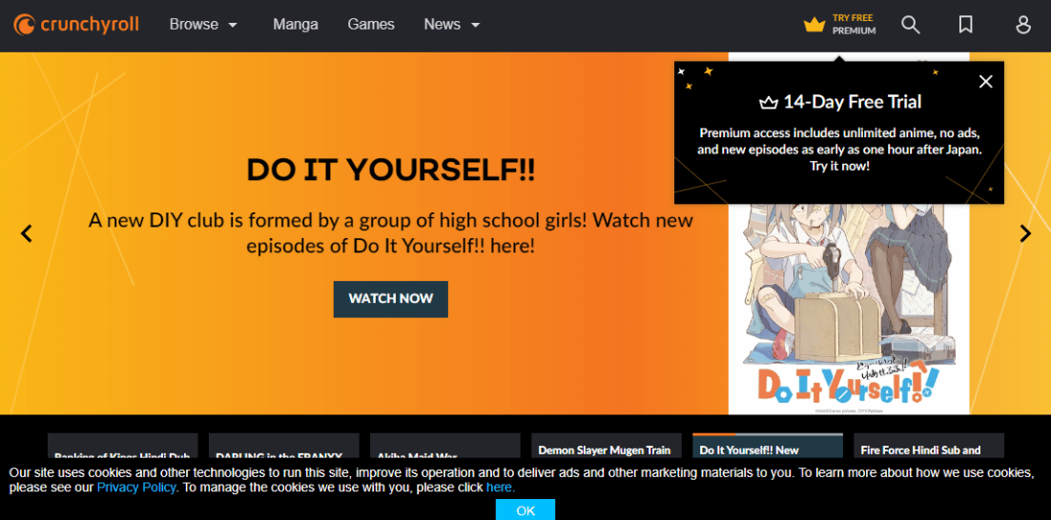Click the DO IT YOURSELF!! headline

[x=391, y=170]
